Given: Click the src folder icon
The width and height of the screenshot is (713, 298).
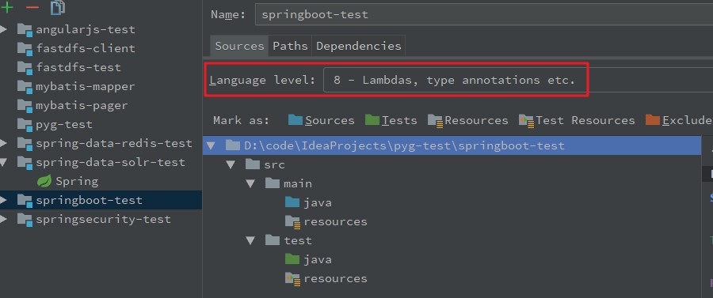Looking at the screenshot, I should [253, 164].
